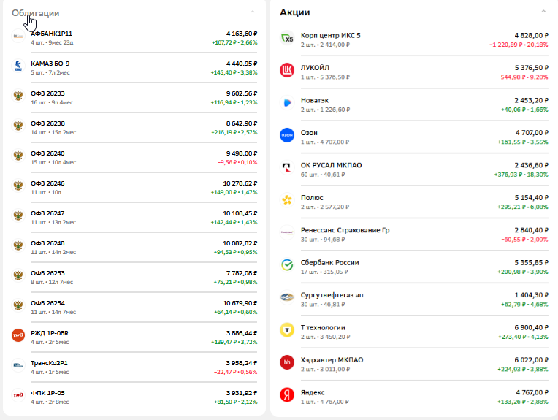
Task: Click the value 4 767,00 ₽ of Яндекс
Action: [532, 392]
